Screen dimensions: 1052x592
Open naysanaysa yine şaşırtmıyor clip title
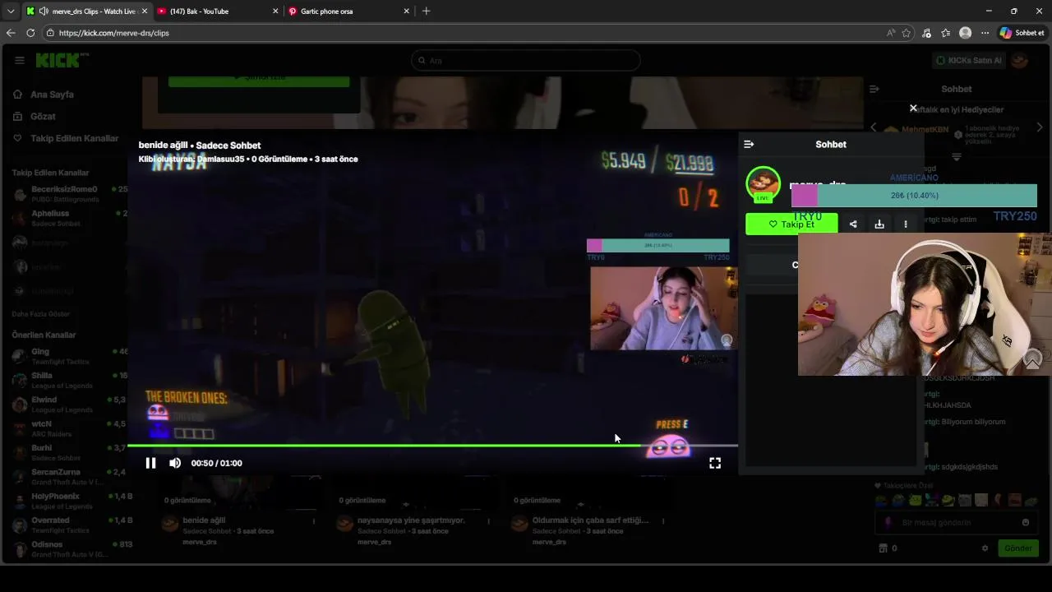[411, 520]
